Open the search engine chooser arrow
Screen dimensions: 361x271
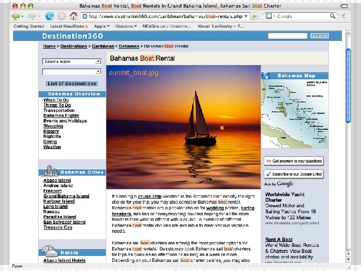coord(274,16)
